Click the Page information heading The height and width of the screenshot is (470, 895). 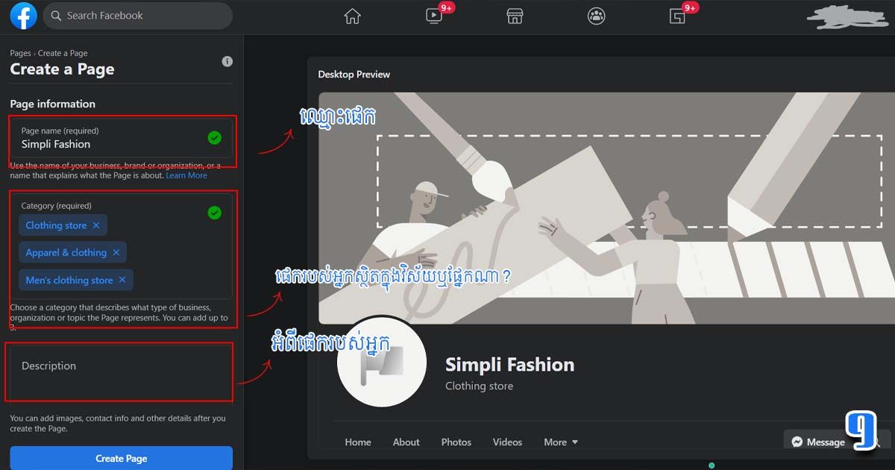tap(53, 104)
